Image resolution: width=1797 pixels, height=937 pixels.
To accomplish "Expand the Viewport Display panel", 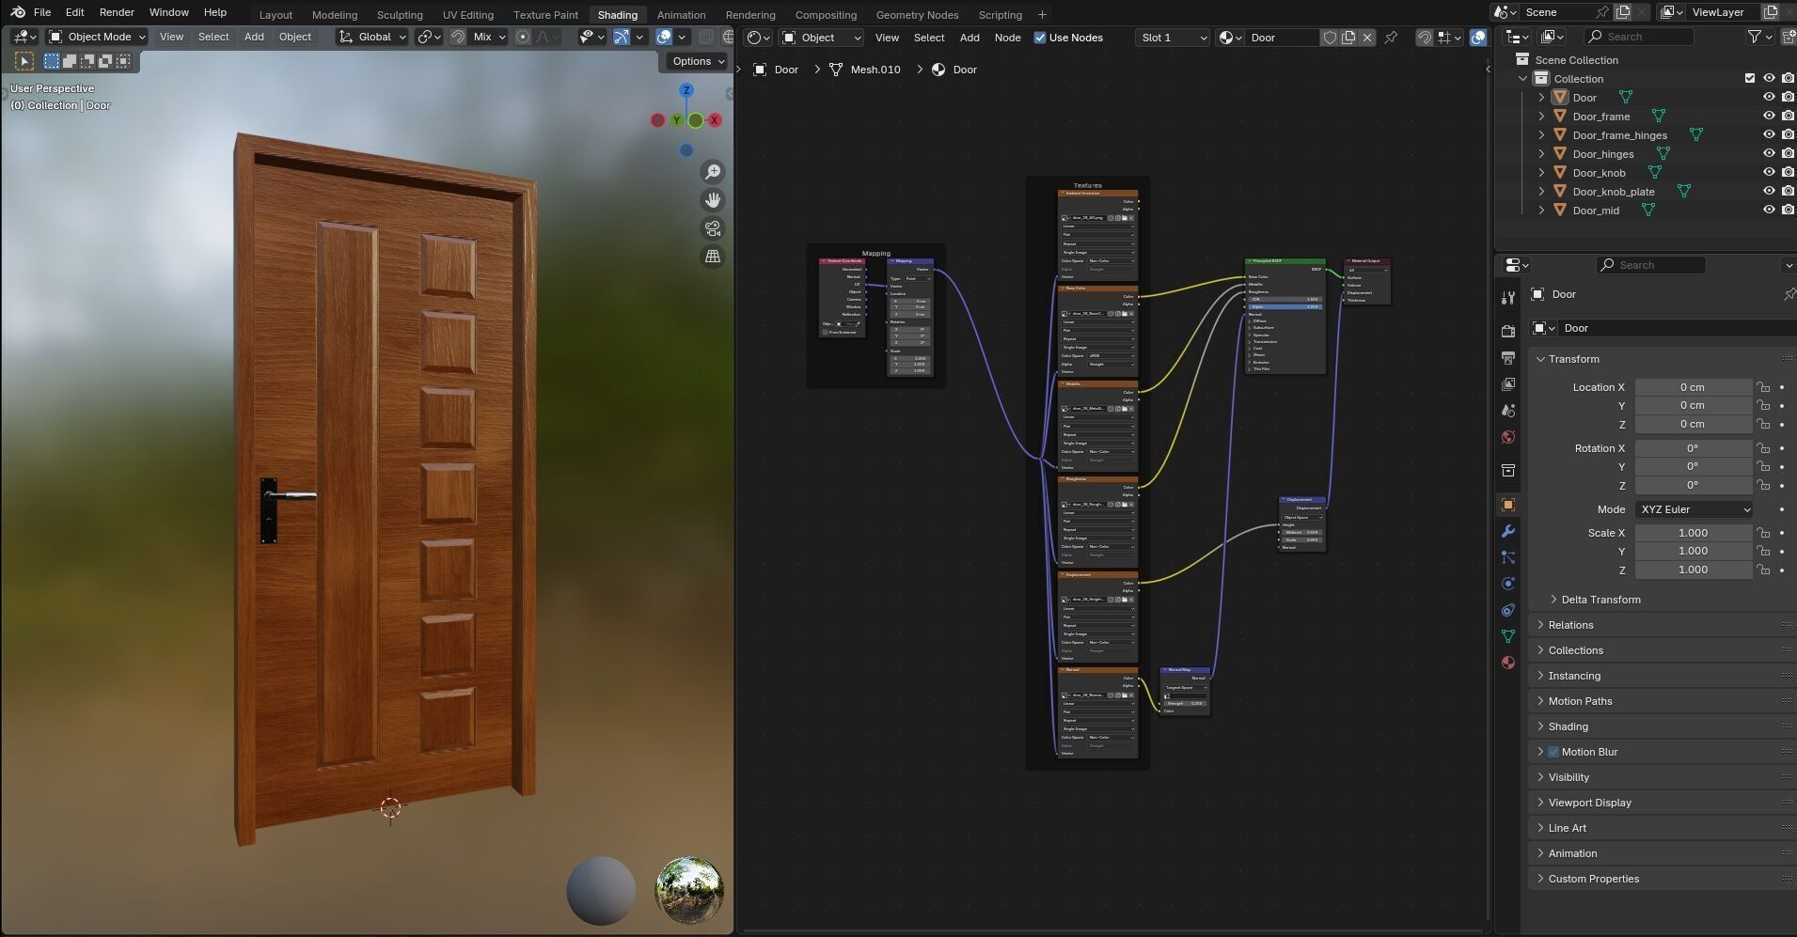I will pos(1589,803).
